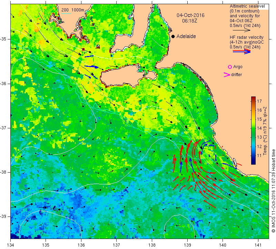This screenshot has height=249, width=276.
Task: Click the 136 longitude axis label
Action: point(81,245)
